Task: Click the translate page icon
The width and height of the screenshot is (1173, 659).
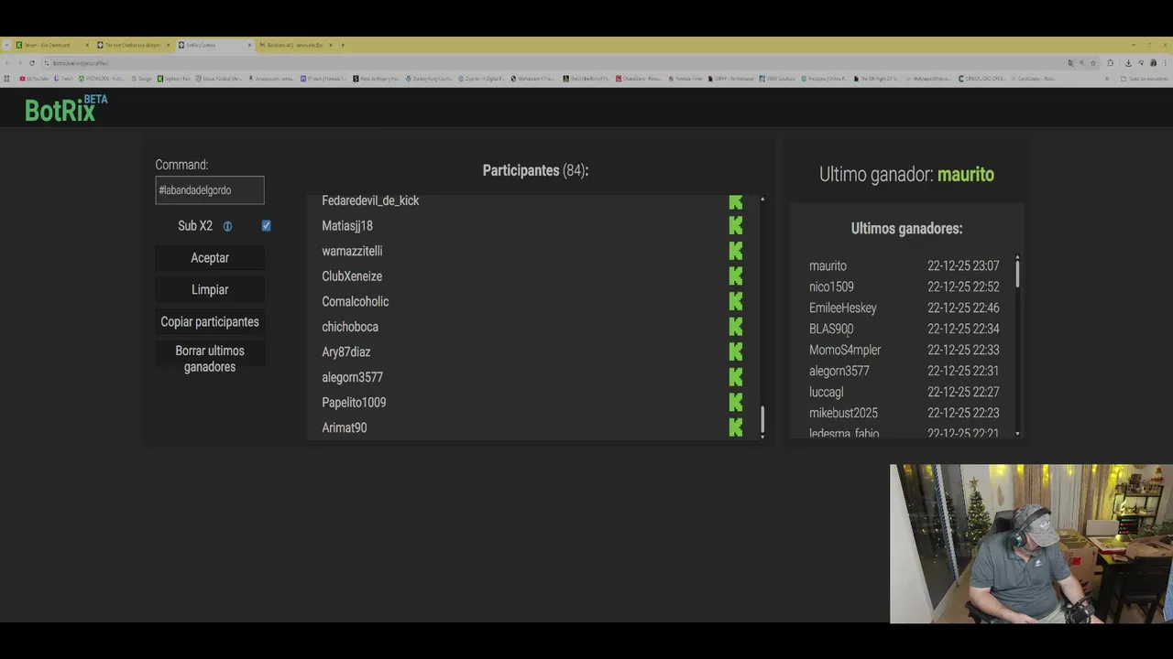Action: click(x=1070, y=63)
